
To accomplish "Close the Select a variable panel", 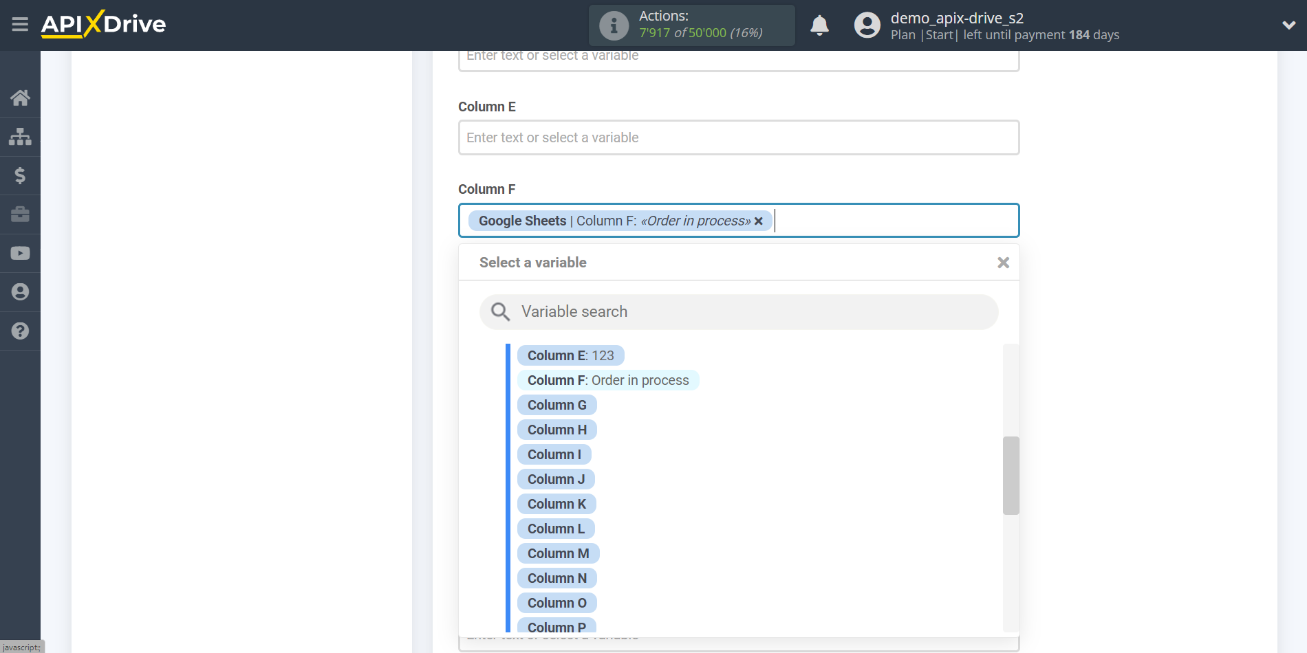I will (x=1003, y=263).
